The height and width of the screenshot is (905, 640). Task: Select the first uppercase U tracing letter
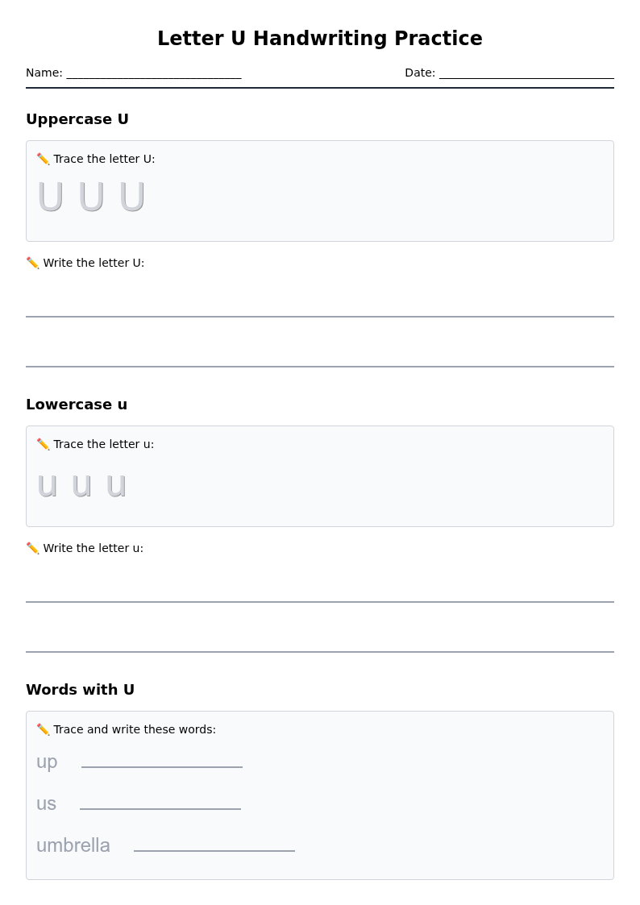50,197
